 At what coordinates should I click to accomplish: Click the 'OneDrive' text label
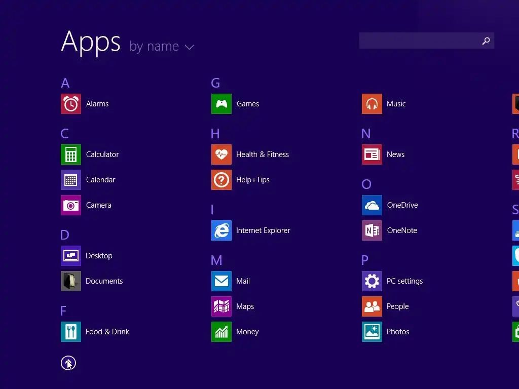click(402, 205)
